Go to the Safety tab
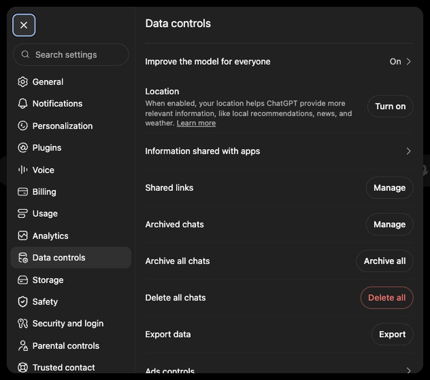The height and width of the screenshot is (380, 430). coord(71,302)
